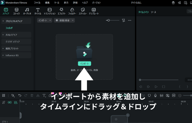192x123 pixels.
Task: Open the Templates tab
Action: [94, 11]
